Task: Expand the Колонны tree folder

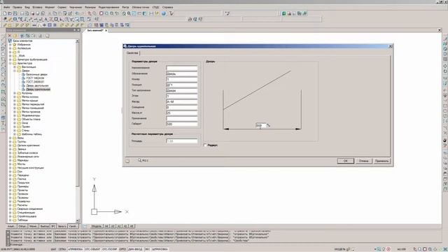Action: [x=15, y=93]
